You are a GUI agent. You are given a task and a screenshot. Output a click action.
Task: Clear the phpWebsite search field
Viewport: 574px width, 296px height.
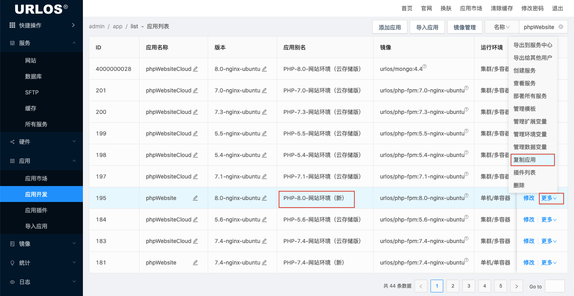coord(561,27)
